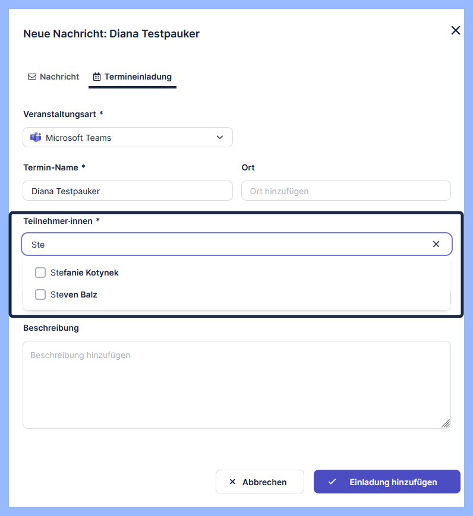The height and width of the screenshot is (516, 473).
Task: Select the Termineinladung tab
Action: pyautogui.click(x=133, y=77)
